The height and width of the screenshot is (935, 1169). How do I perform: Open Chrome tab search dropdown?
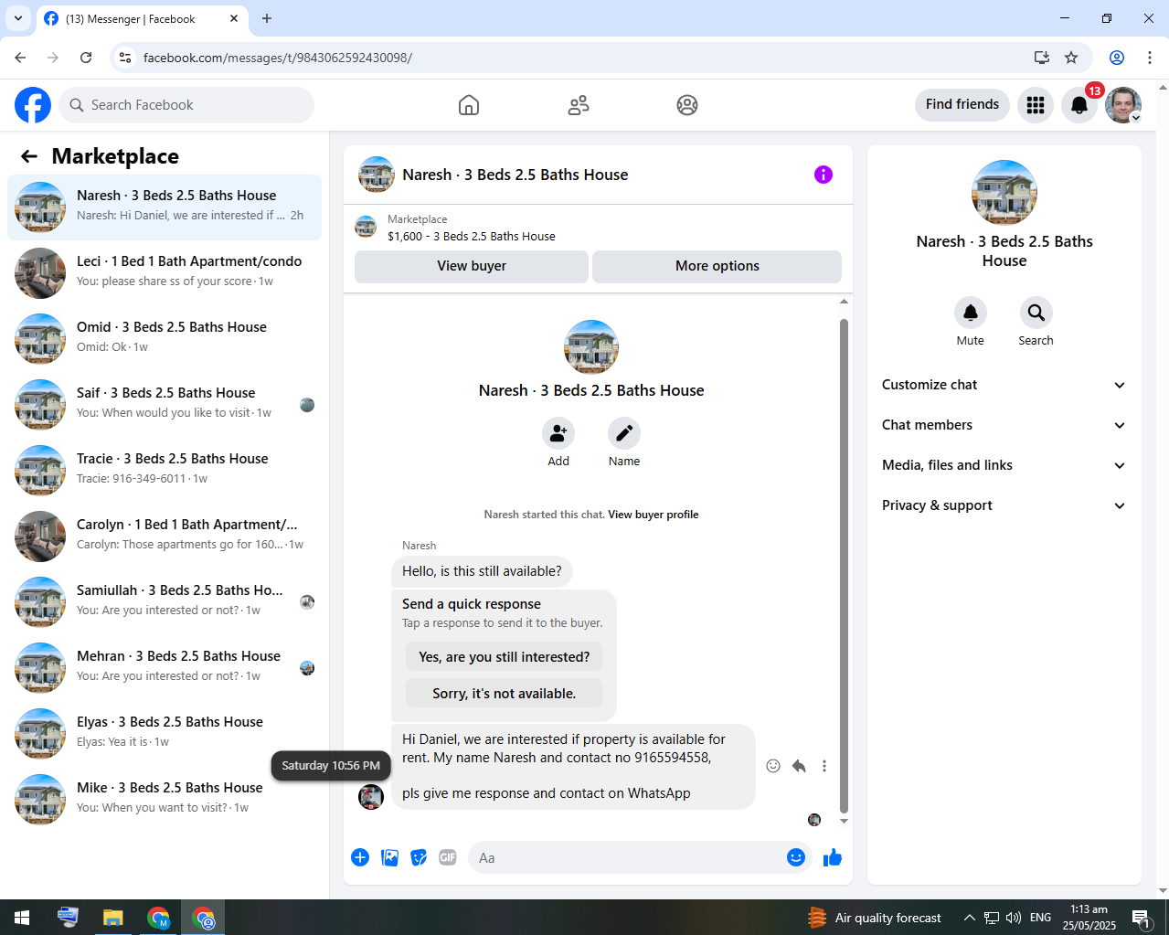(x=18, y=18)
